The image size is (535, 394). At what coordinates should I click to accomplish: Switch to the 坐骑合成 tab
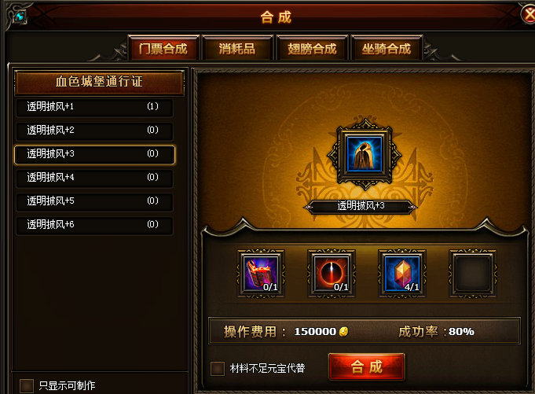click(387, 48)
